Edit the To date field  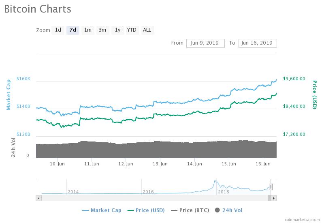[258, 43]
